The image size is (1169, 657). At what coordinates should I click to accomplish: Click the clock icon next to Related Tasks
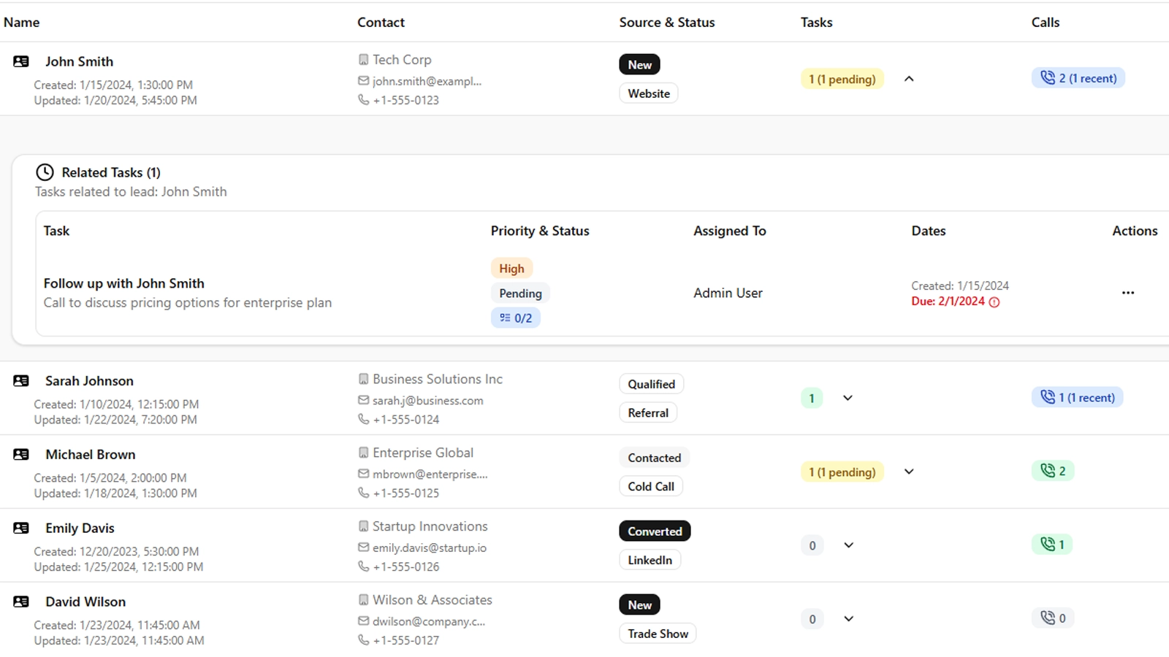[x=45, y=172]
